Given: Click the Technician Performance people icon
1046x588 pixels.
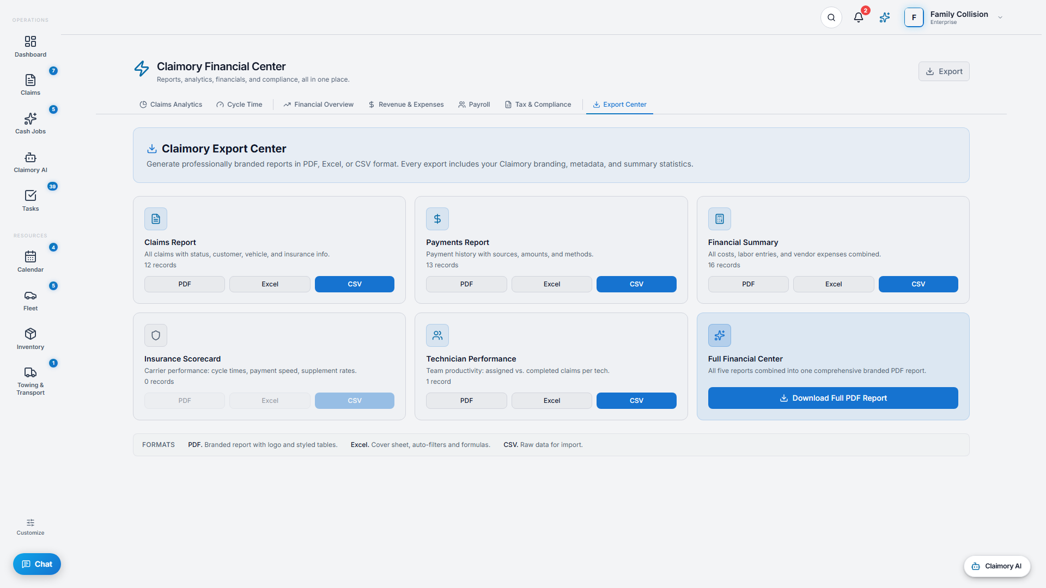Looking at the screenshot, I should coord(437,335).
